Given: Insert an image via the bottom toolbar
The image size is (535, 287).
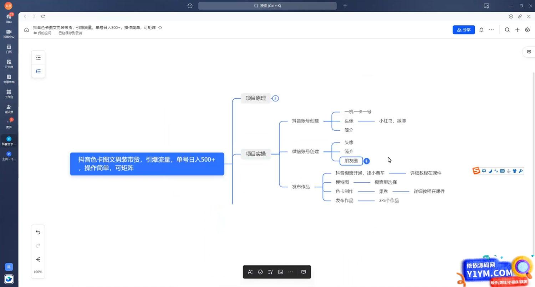Looking at the screenshot, I should pyautogui.click(x=280, y=272).
